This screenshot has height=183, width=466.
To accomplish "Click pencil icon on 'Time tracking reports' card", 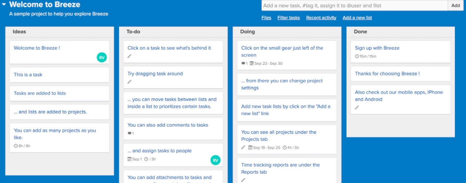I will coord(243,180).
